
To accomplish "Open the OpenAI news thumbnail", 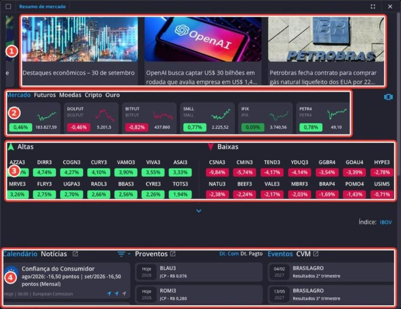I will [203, 39].
